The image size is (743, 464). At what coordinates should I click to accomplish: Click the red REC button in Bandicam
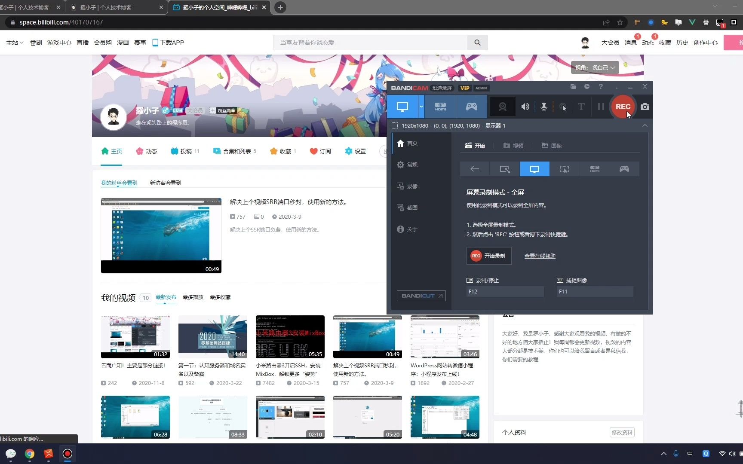623,107
